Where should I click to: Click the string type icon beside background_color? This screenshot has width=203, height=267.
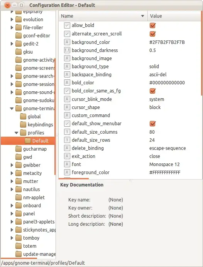coord(67,42)
